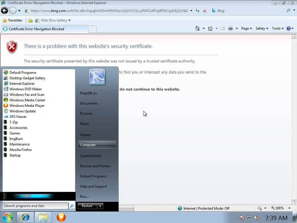297x223 pixels.
Task: Open a new blank tab
Action: tap(93, 29)
